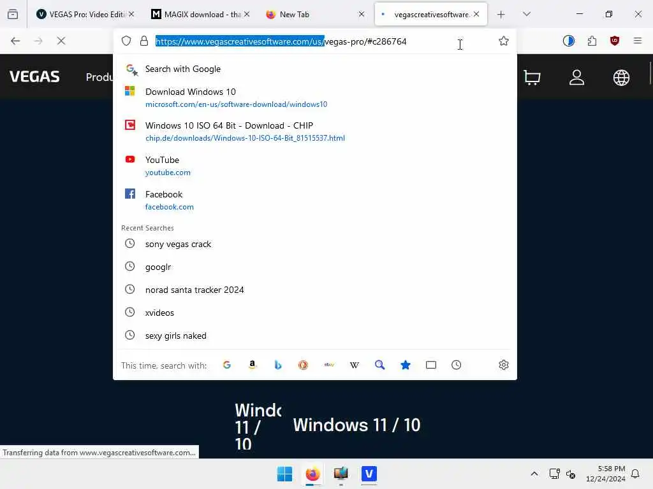Go back to the previous page
This screenshot has width=653, height=489.
[15, 41]
